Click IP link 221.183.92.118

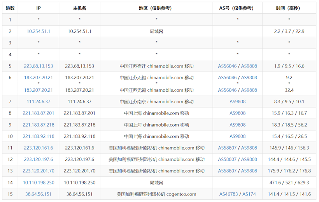39,136
